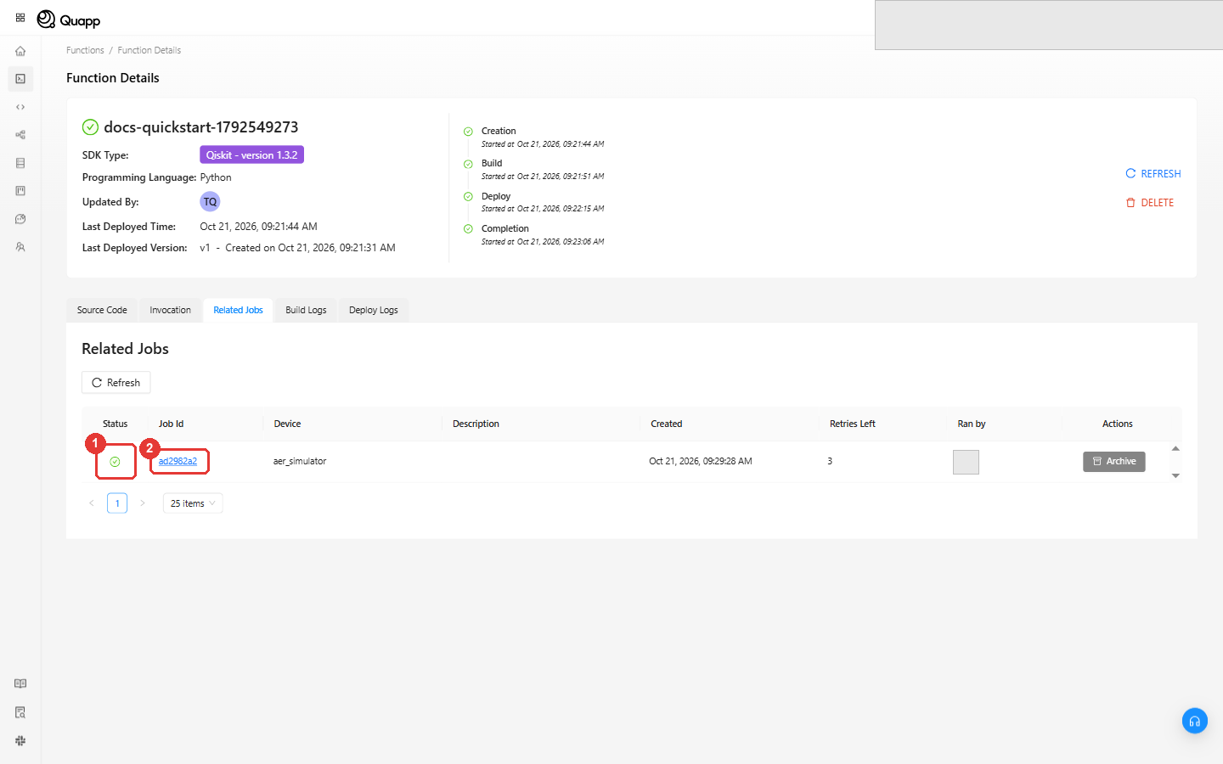Open job link ad2982a2
The height and width of the screenshot is (764, 1223).
click(x=178, y=461)
